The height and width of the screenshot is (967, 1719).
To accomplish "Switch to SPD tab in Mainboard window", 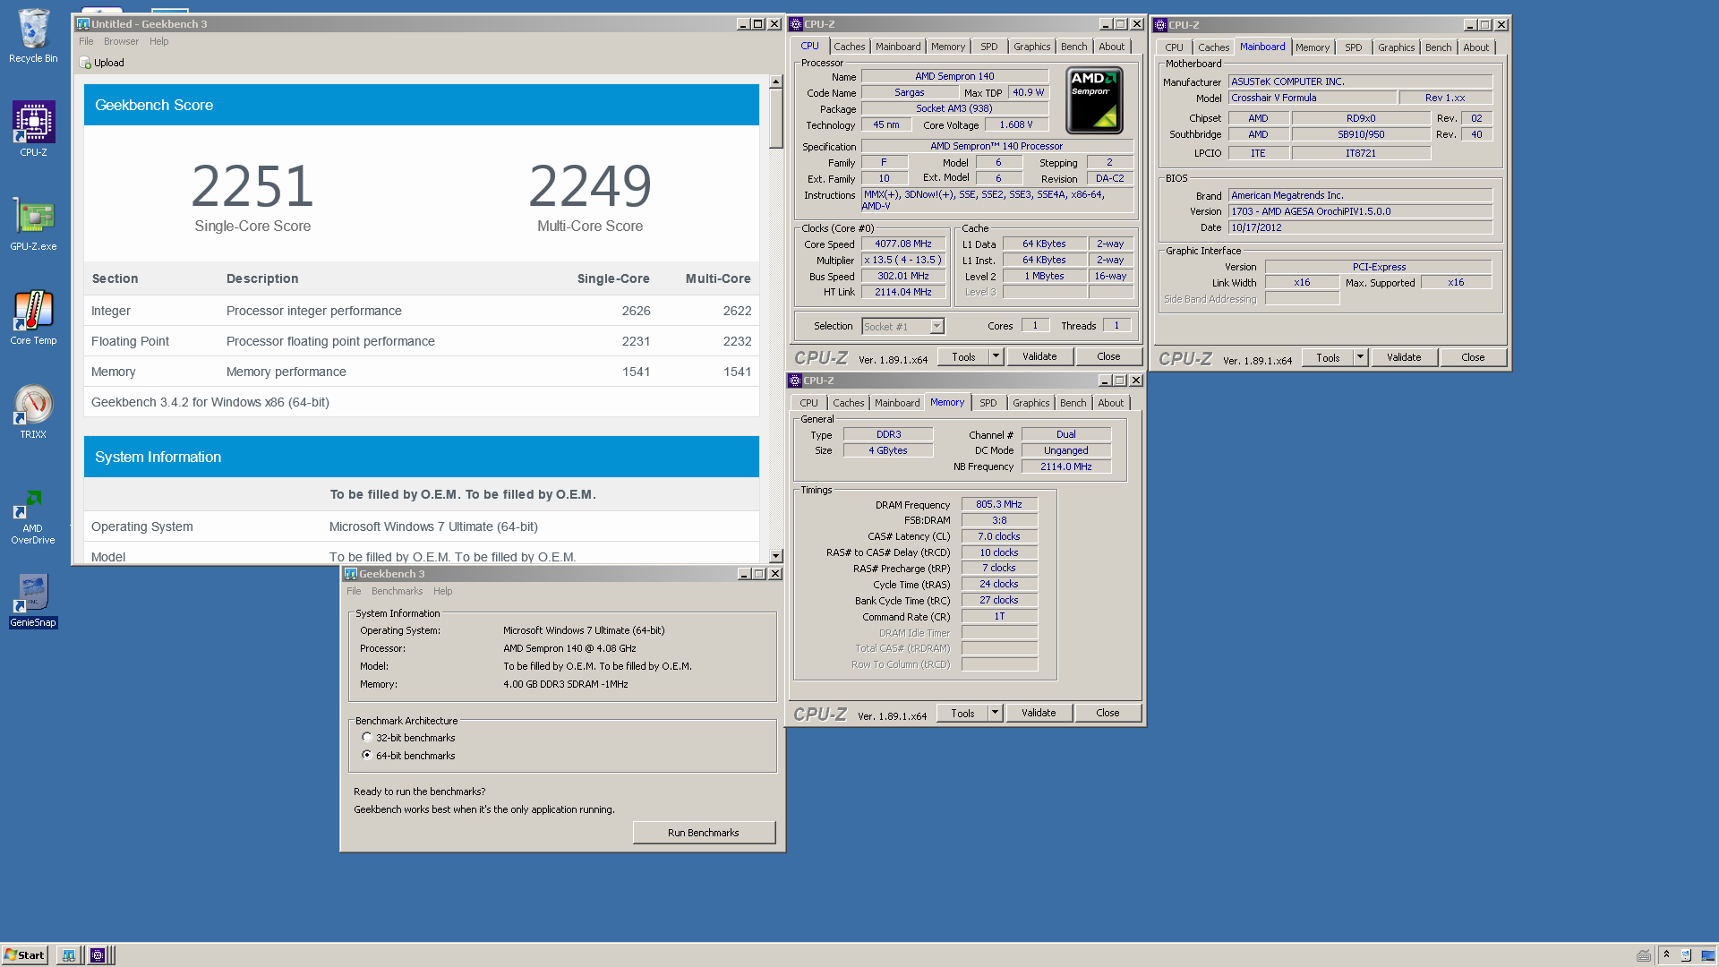I will click(1354, 47).
